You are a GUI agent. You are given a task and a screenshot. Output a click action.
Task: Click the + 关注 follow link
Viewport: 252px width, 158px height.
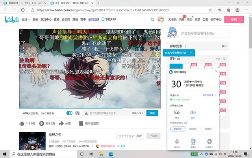[121, 146]
